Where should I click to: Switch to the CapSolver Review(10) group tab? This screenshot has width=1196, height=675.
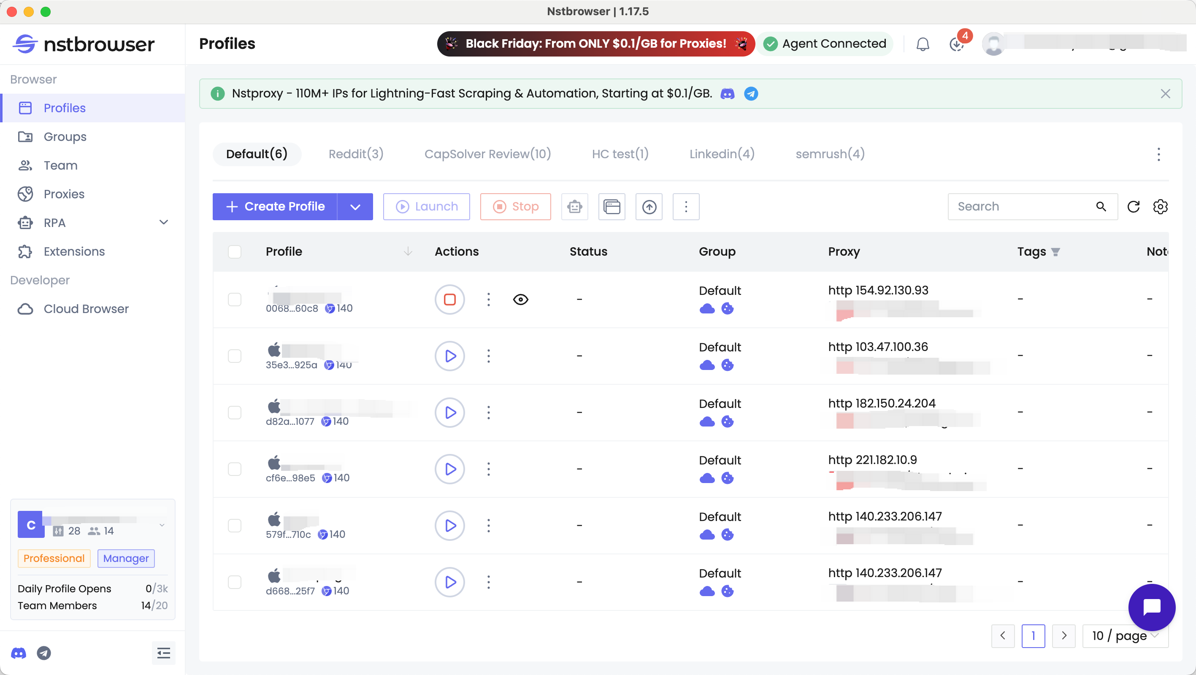[x=487, y=154]
